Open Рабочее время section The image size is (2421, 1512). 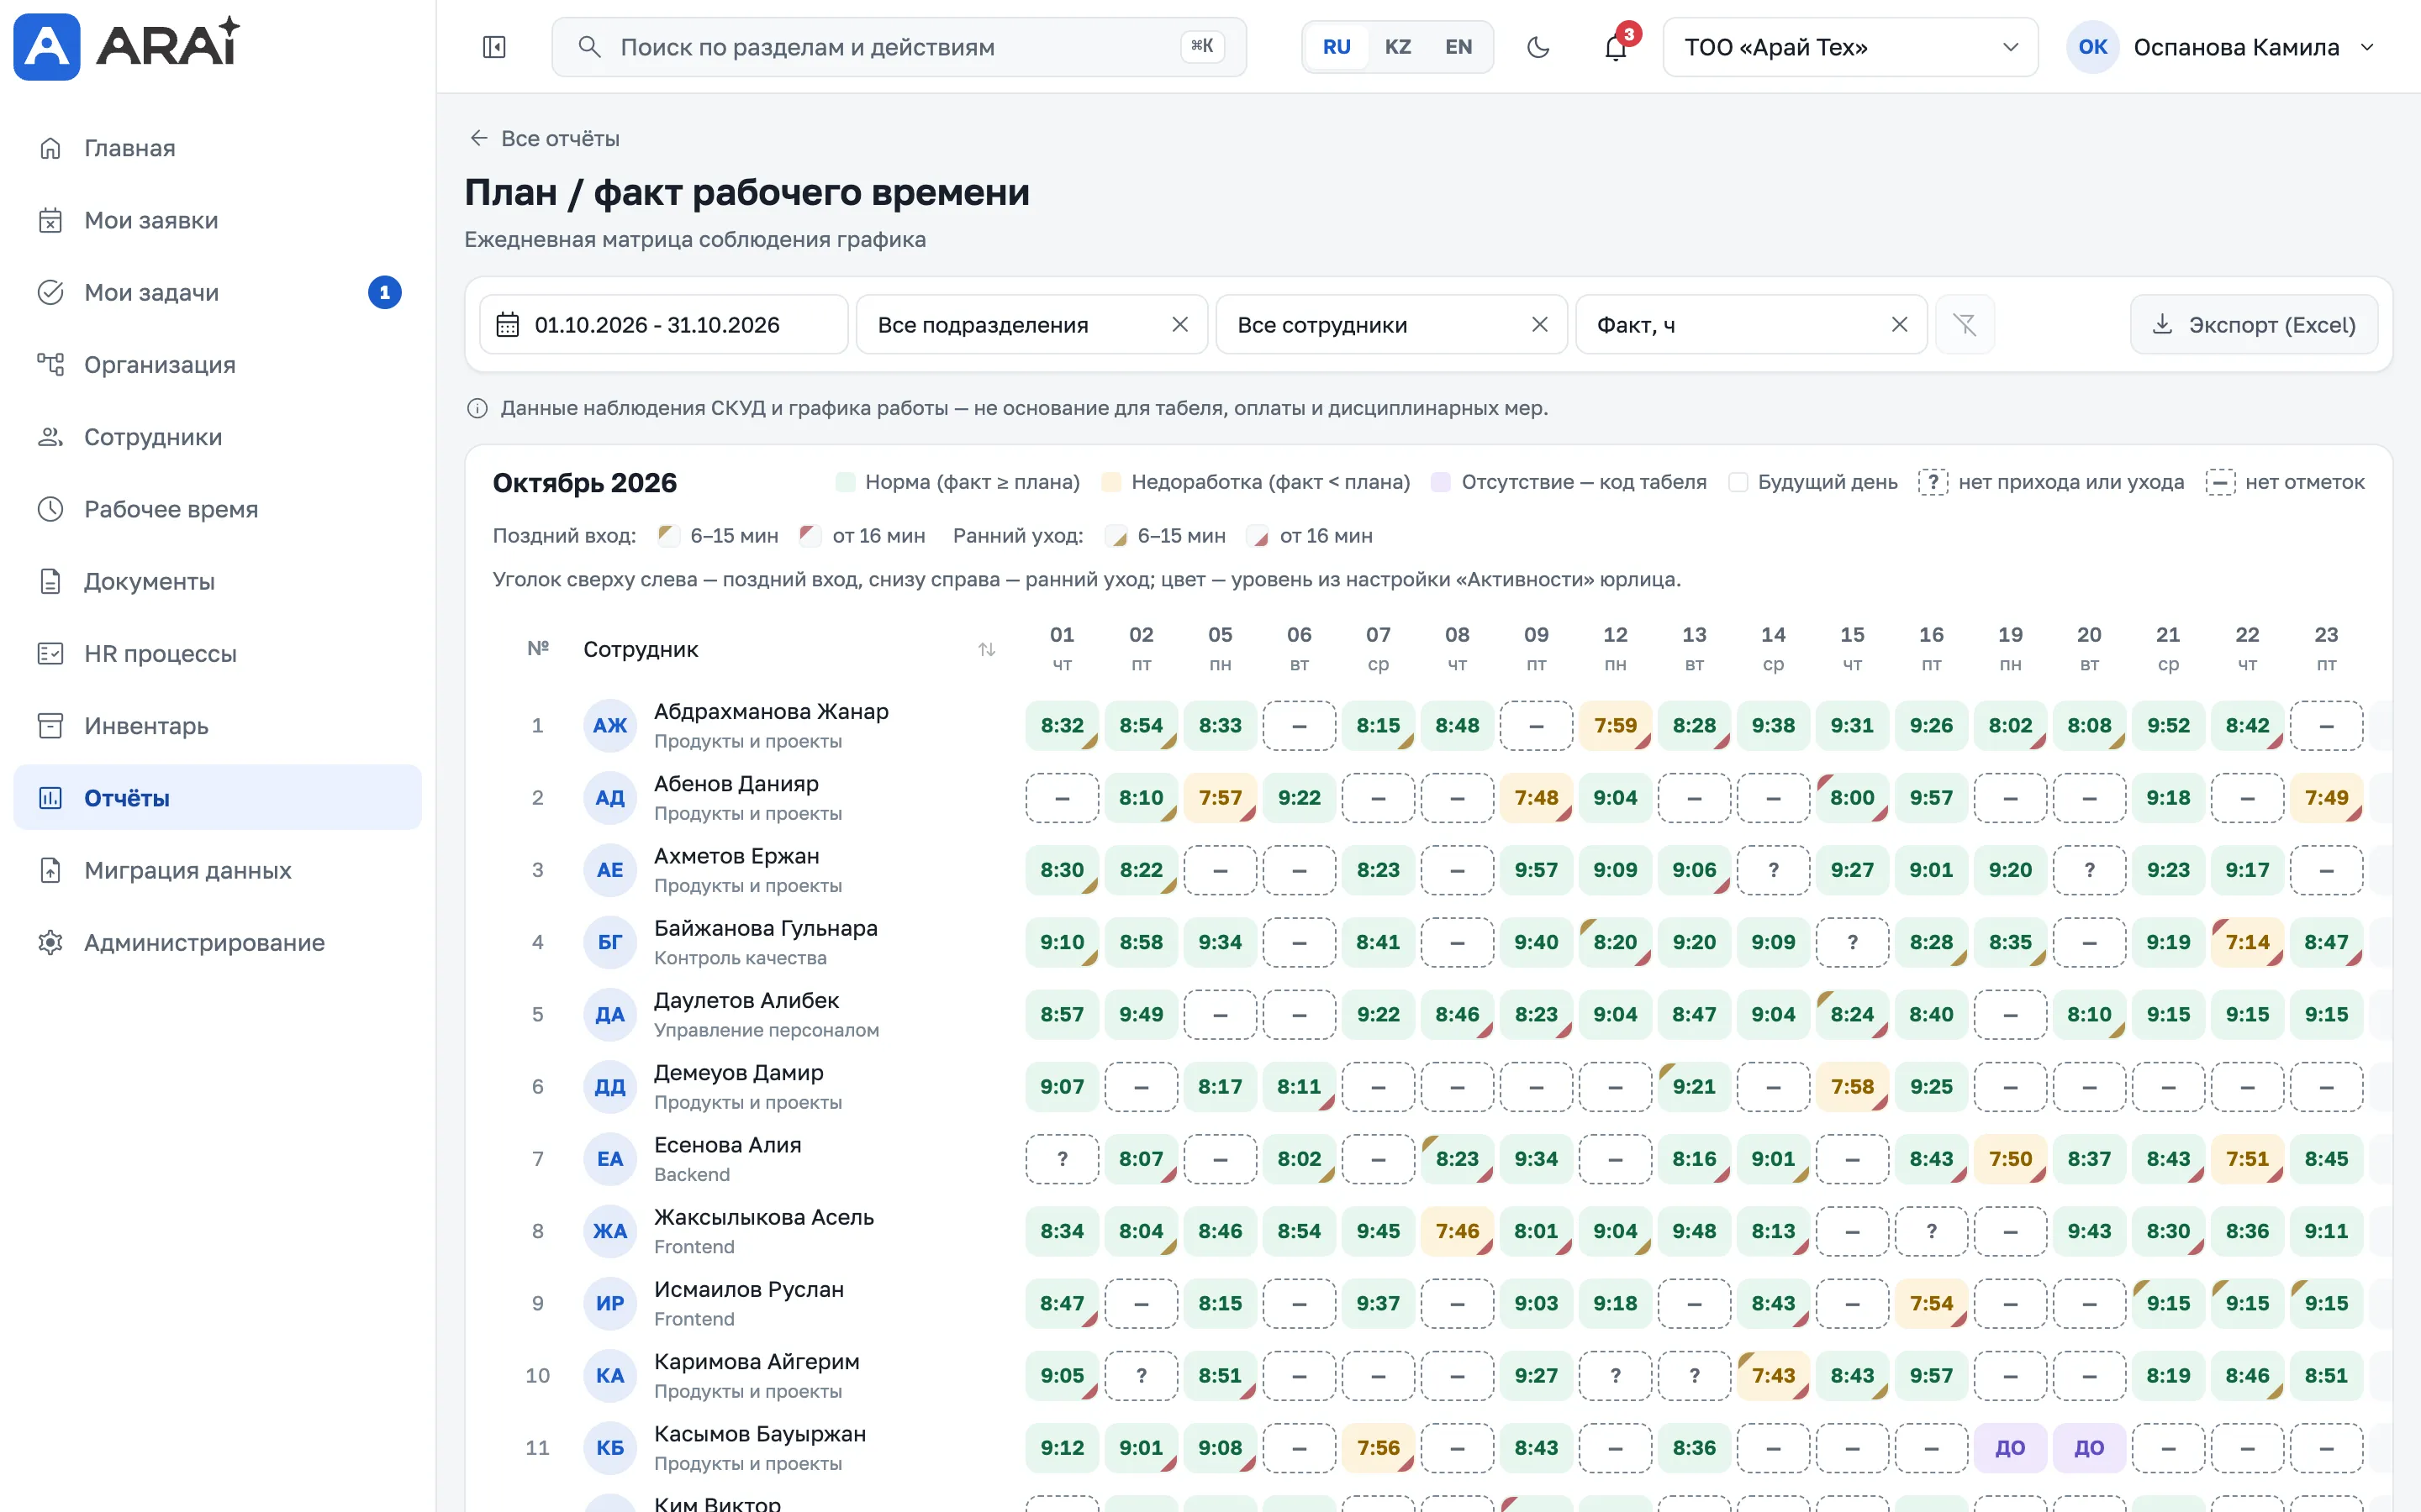pos(217,509)
